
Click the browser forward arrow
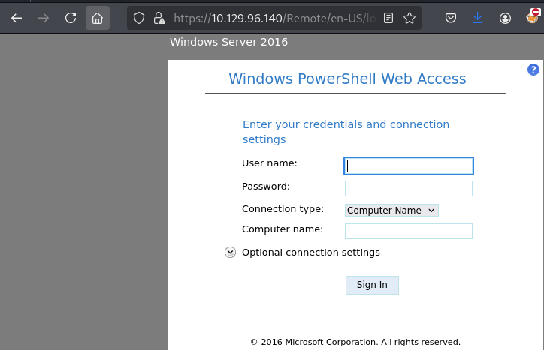(x=44, y=18)
